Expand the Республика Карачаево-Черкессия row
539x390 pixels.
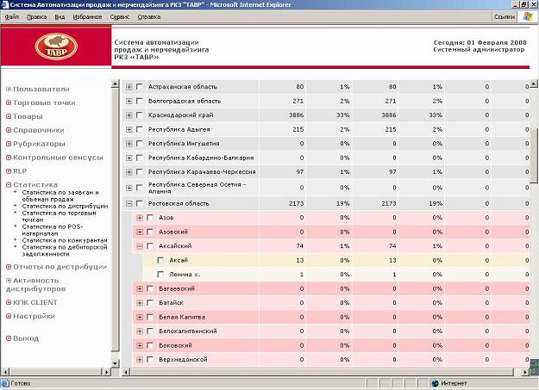click(128, 172)
